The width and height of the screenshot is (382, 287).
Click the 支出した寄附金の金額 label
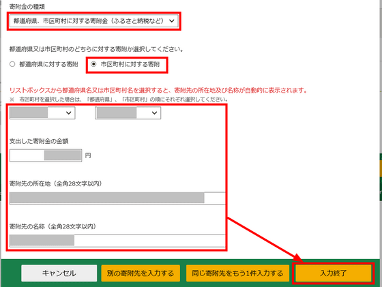39,141
